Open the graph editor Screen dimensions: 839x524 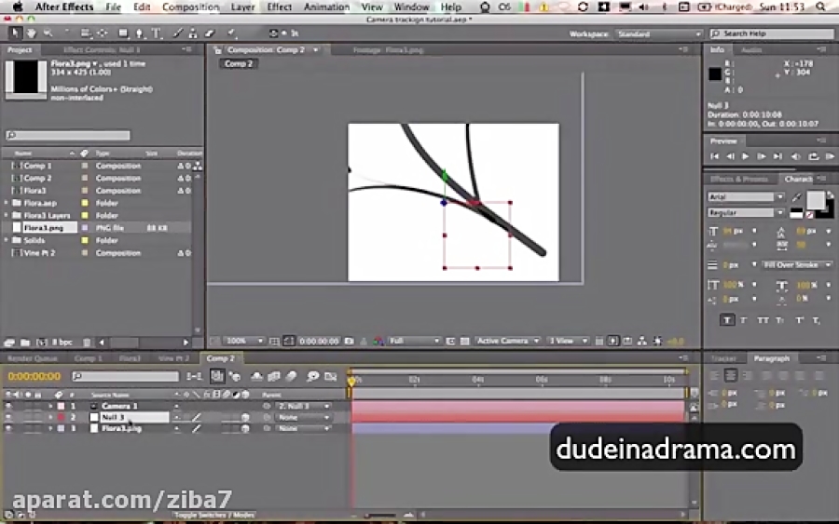[331, 377]
